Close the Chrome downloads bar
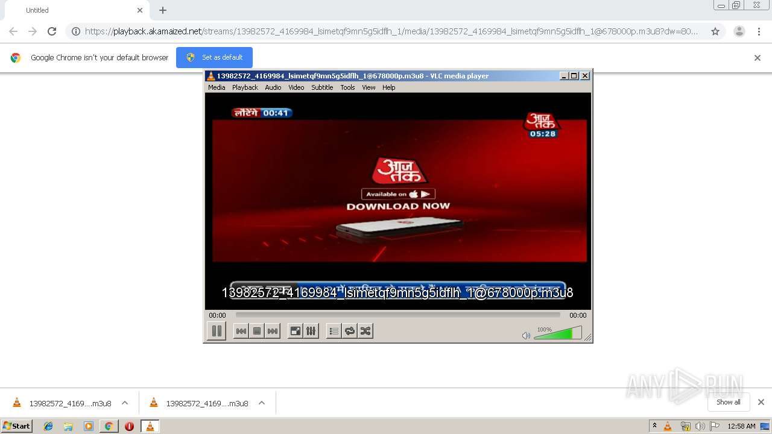The width and height of the screenshot is (772, 434). pyautogui.click(x=761, y=402)
